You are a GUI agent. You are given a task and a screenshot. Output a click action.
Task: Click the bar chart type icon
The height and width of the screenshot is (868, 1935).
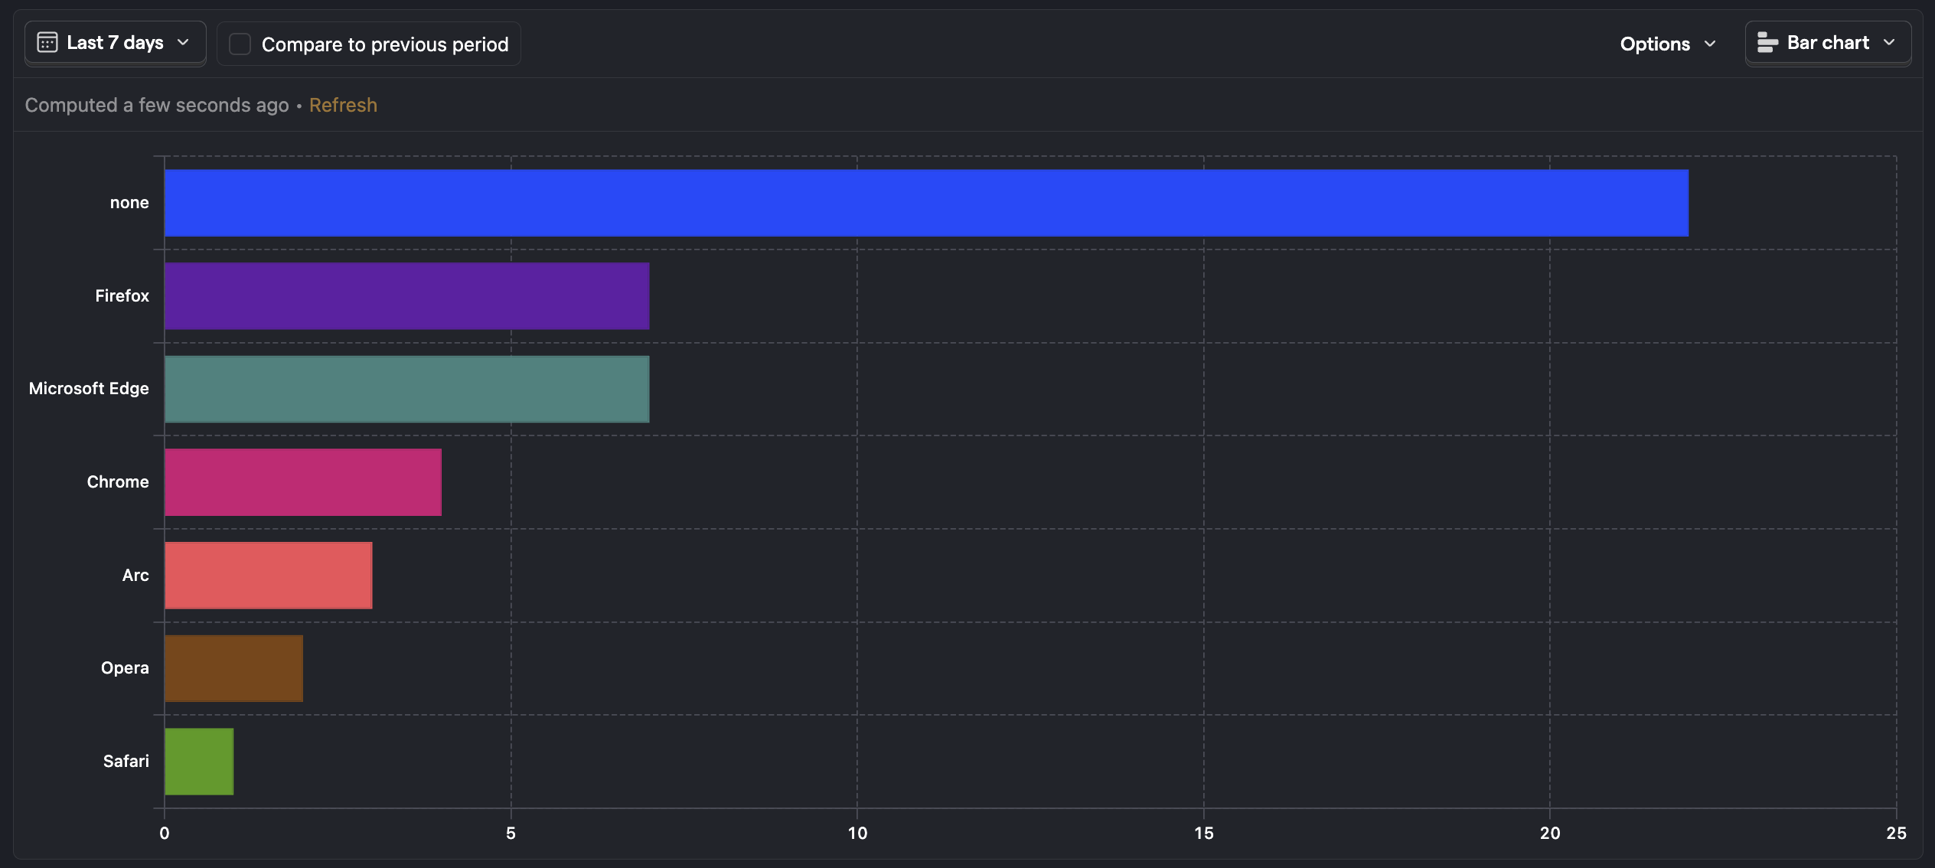coord(1767,43)
